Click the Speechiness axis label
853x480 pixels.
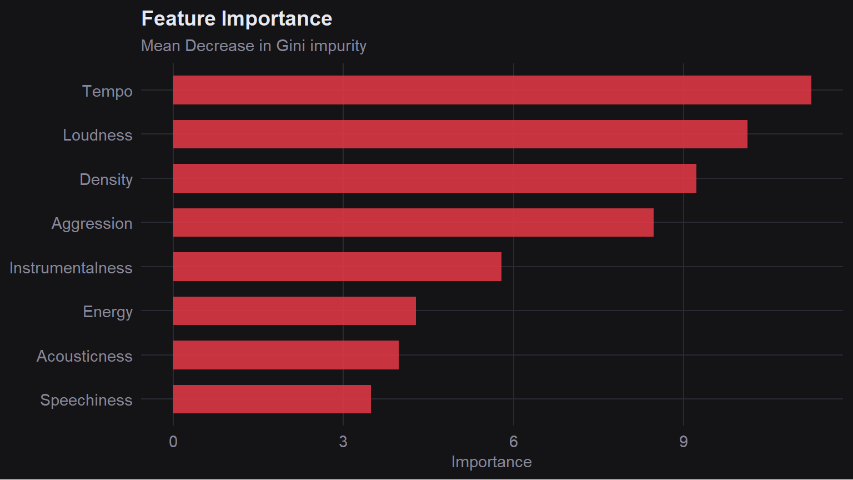pos(86,400)
